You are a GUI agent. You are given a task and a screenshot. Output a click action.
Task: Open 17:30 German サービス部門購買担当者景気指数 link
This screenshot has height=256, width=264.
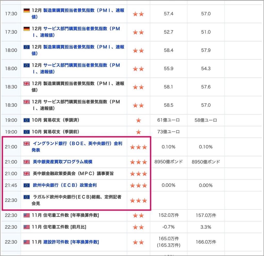click(76, 32)
